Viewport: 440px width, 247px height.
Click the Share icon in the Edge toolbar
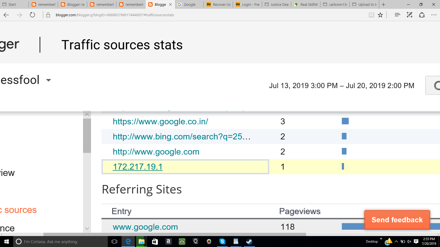(x=422, y=15)
